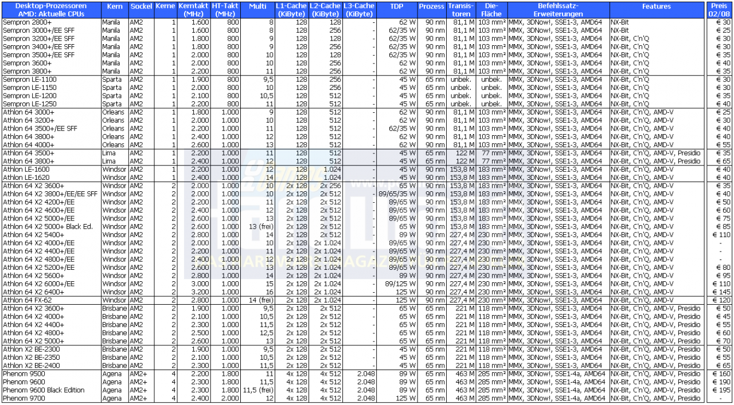Click the 'Transistoren' column header
The image size is (734, 405).
pyautogui.click(x=461, y=10)
